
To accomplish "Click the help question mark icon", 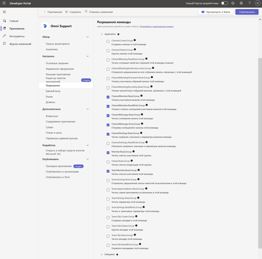I will pos(249,3).
